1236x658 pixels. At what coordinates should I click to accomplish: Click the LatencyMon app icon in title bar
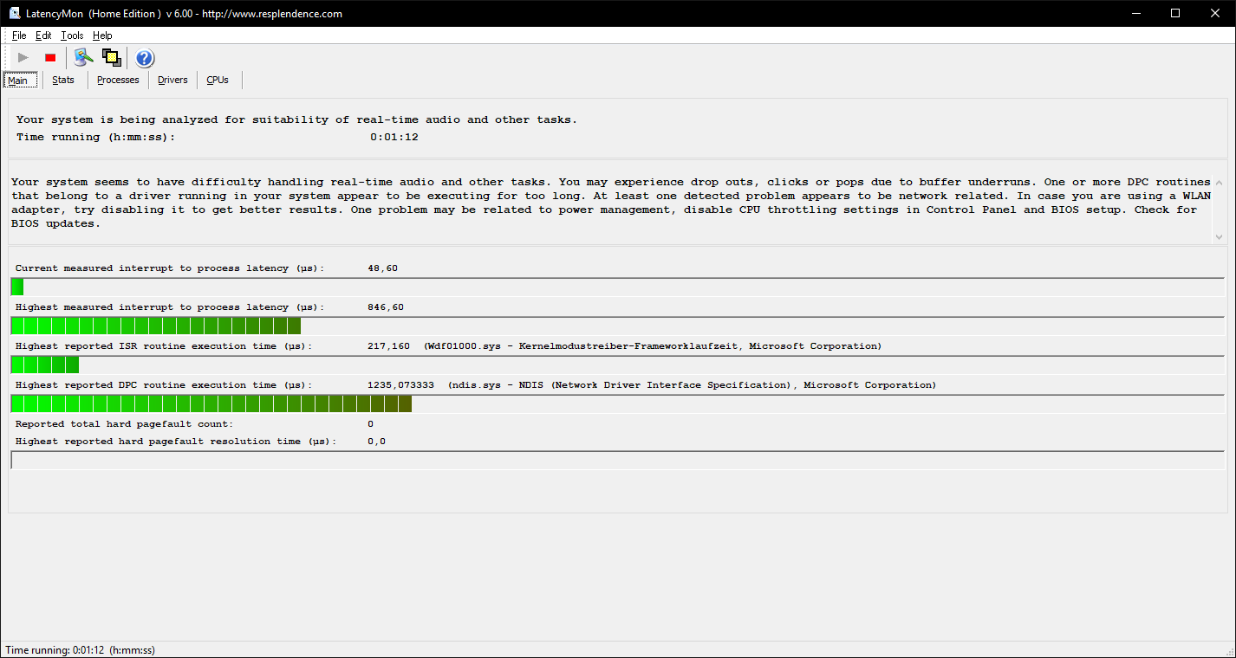point(15,13)
